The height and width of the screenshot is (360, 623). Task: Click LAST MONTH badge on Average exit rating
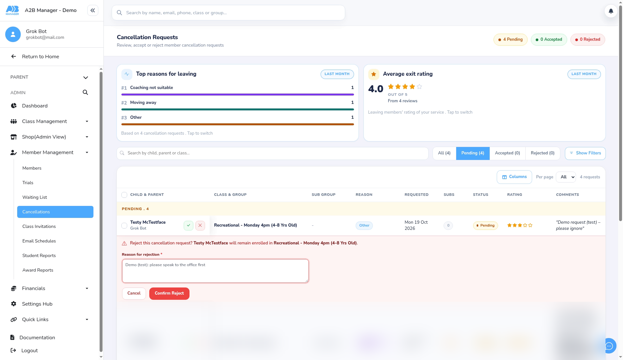click(x=584, y=74)
